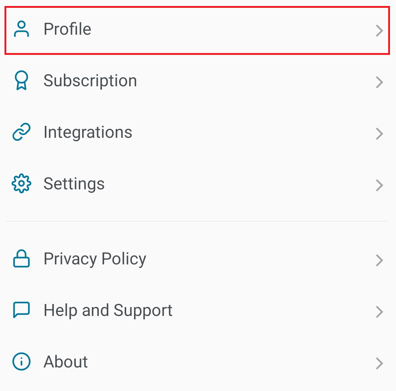Click the Privacy Policy padlock icon
Viewport: 396px width, 391px height.
[21, 259]
